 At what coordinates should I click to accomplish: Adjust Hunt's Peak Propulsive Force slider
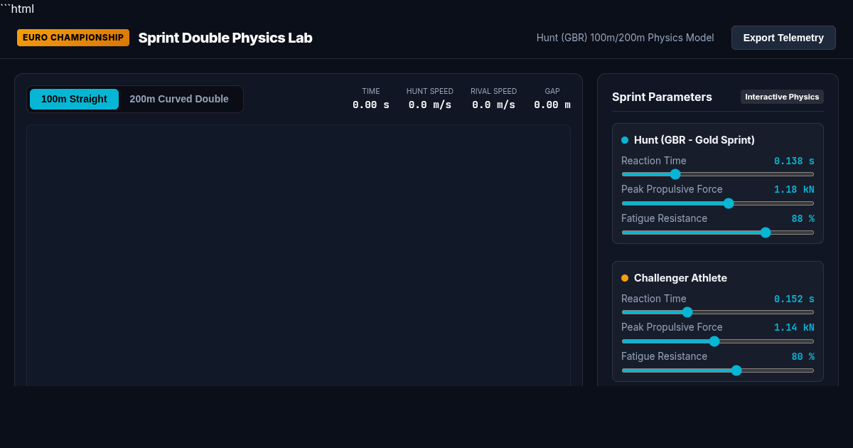718,203
